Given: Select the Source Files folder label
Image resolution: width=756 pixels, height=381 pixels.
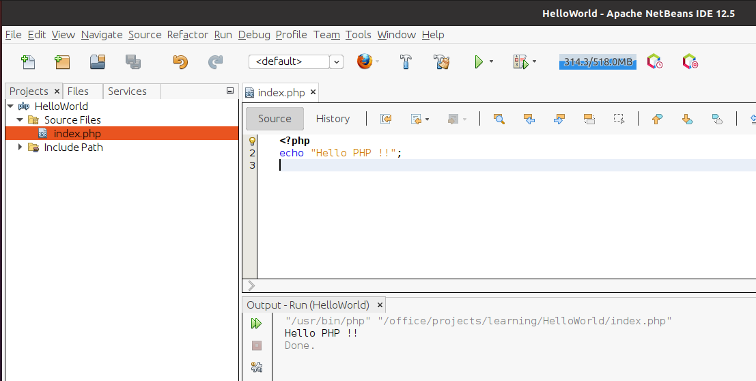Looking at the screenshot, I should tap(73, 119).
